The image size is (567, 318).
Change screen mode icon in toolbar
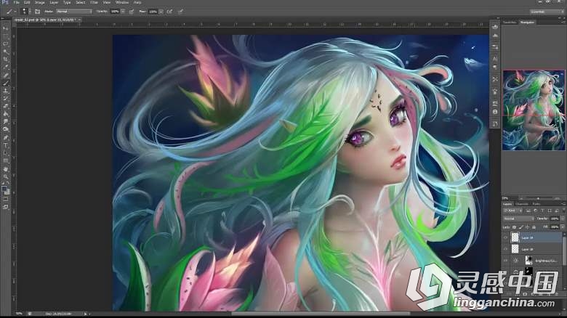pyautogui.click(x=5, y=207)
